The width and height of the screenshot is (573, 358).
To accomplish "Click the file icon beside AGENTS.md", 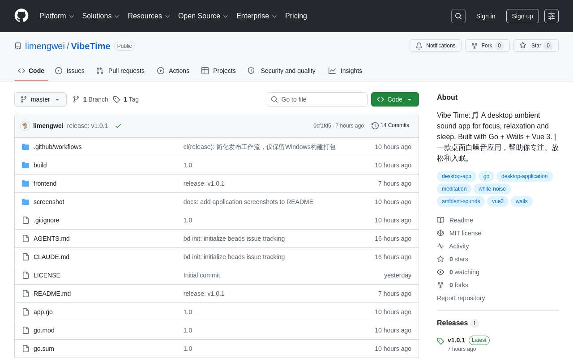I will tap(26, 239).
